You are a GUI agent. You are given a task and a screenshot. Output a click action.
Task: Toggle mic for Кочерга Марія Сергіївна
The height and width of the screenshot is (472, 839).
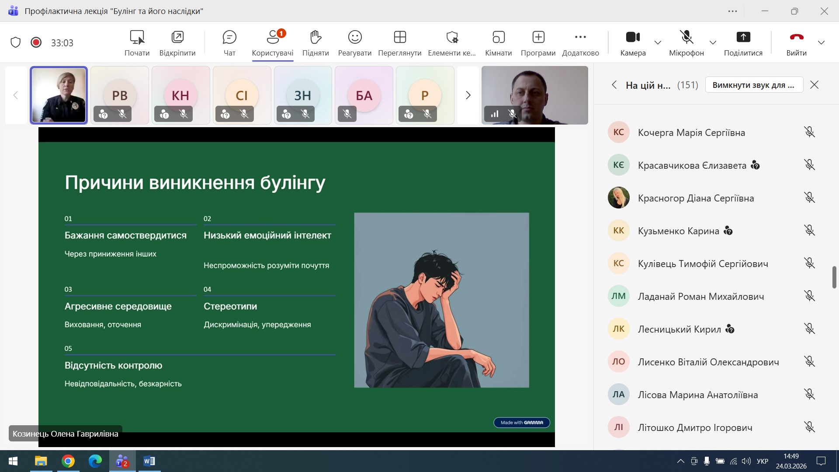coord(809,132)
